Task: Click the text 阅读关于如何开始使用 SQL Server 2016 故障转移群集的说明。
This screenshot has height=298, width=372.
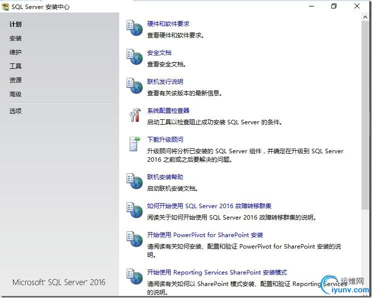Action: 232,217
